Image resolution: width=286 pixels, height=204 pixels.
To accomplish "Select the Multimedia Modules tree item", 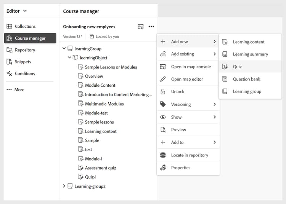I will (x=104, y=104).
